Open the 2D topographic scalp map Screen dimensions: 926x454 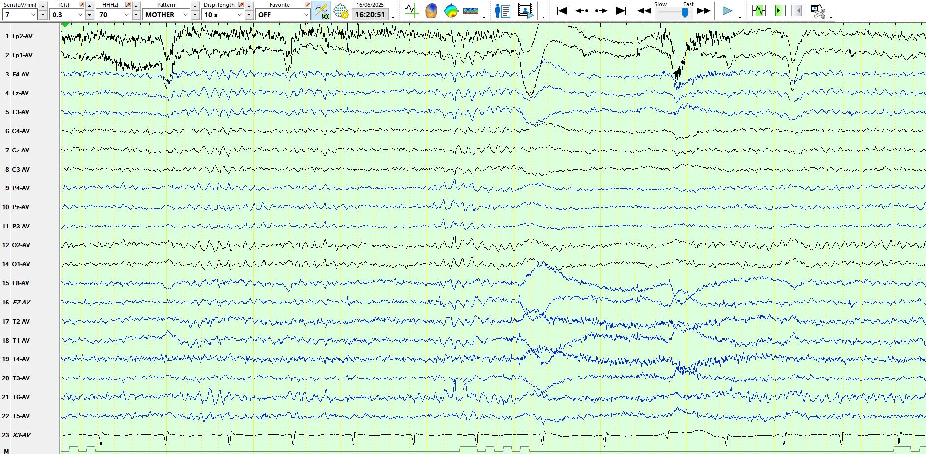point(451,11)
